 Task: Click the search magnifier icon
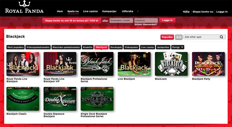tap(221, 37)
